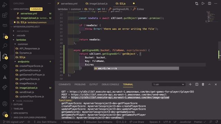Click the feedback icon in status bar

[211, 122]
